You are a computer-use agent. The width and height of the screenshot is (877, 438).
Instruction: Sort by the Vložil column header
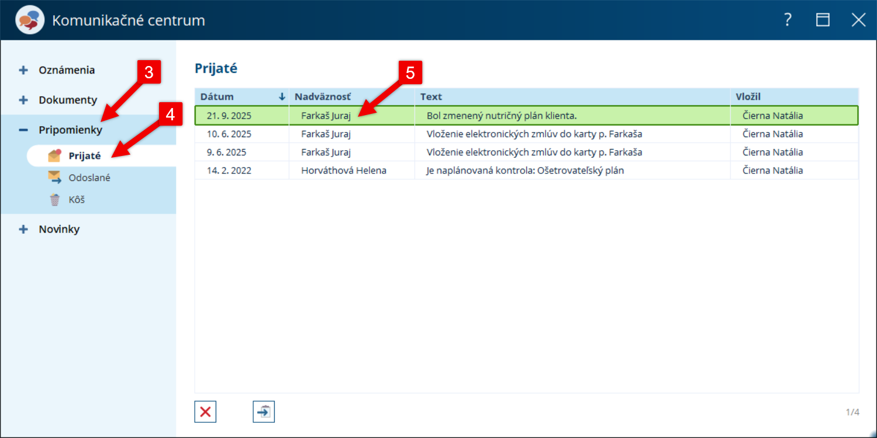click(795, 97)
